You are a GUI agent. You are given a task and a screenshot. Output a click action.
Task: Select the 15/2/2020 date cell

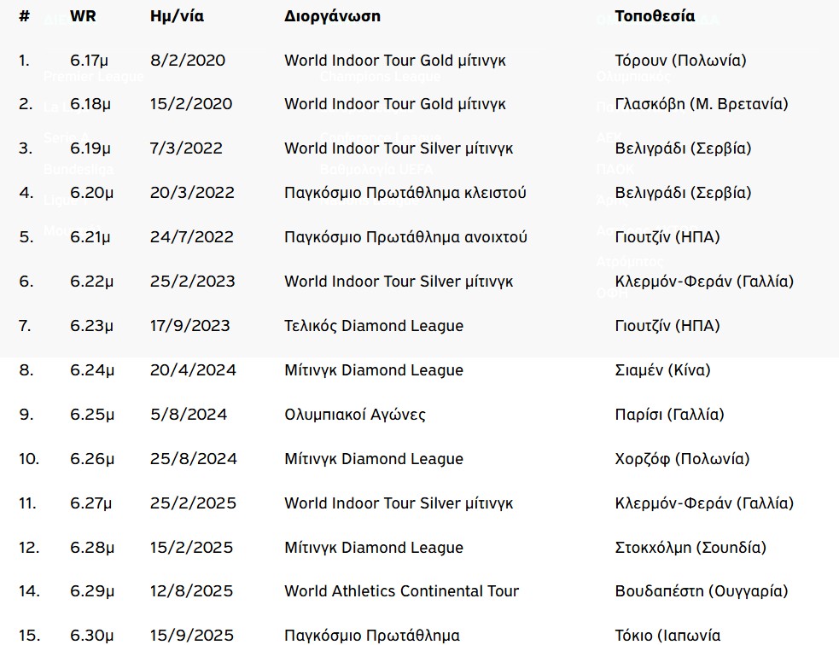[x=190, y=104]
